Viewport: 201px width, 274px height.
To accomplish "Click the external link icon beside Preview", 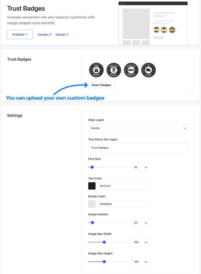I will 50,34.
